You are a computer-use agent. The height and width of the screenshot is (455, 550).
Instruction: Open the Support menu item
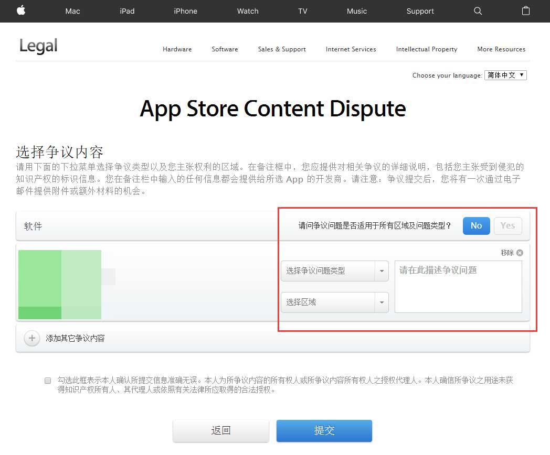pos(420,11)
